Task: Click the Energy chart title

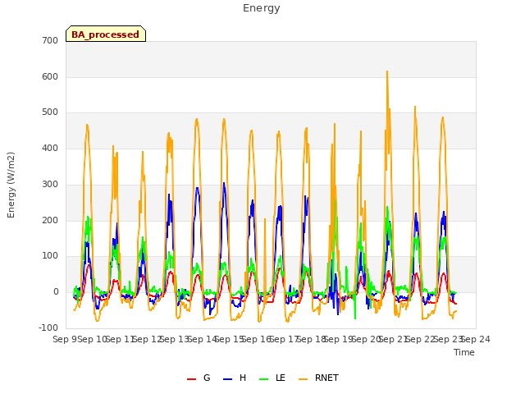Action: click(262, 8)
